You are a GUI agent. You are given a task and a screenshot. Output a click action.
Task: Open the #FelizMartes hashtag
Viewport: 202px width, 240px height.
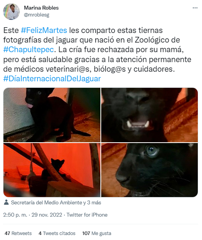point(44,30)
